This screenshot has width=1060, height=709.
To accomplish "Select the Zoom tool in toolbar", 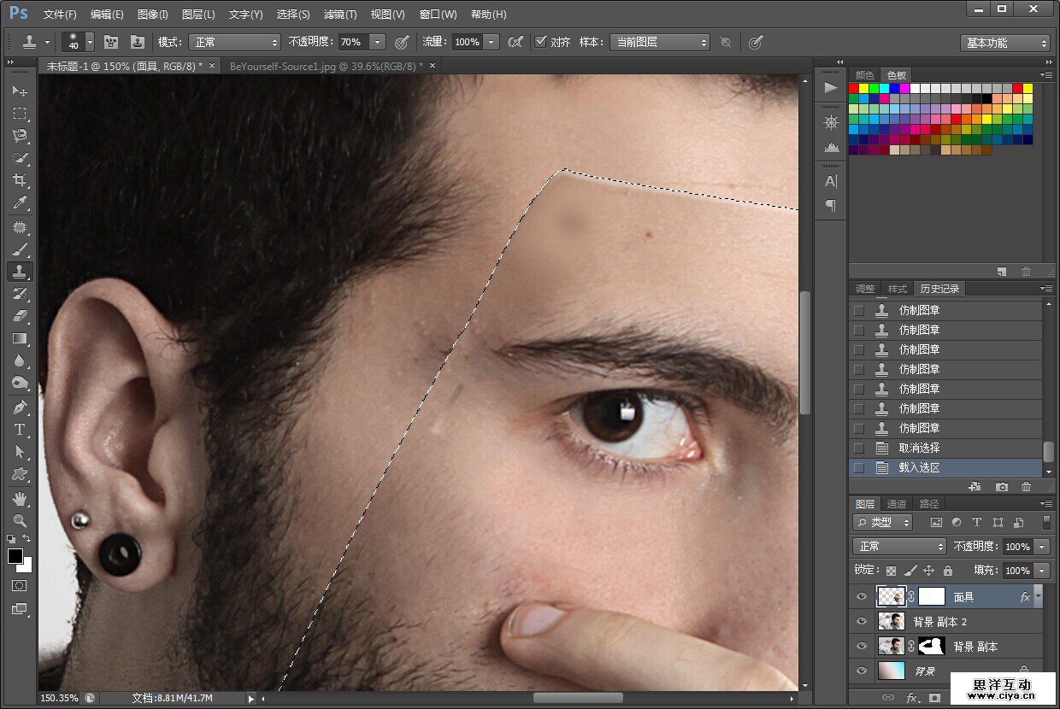I will click(20, 520).
